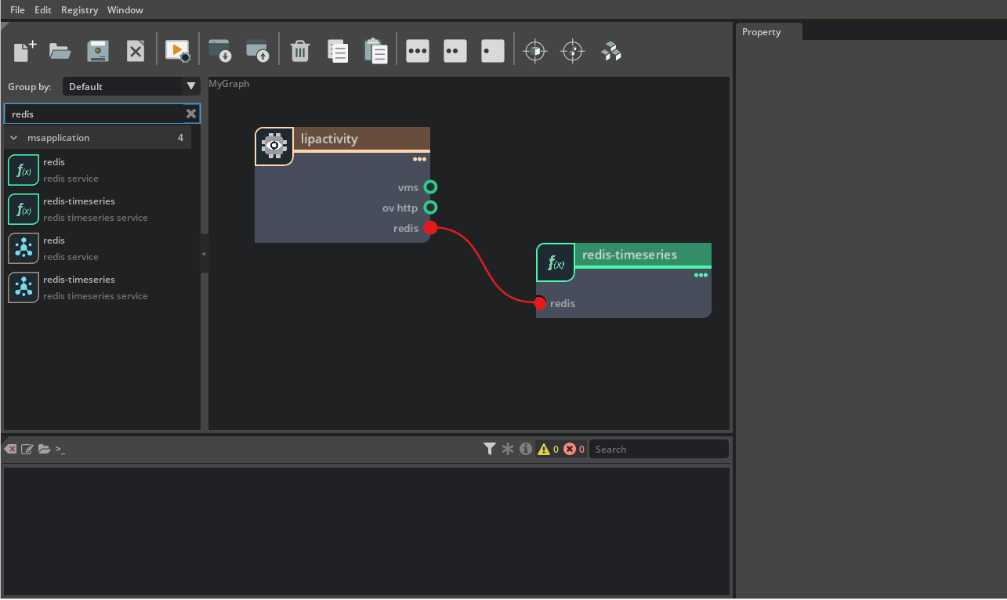Select the MyGraph tab label
The height and width of the screenshot is (600, 1007).
coord(229,84)
